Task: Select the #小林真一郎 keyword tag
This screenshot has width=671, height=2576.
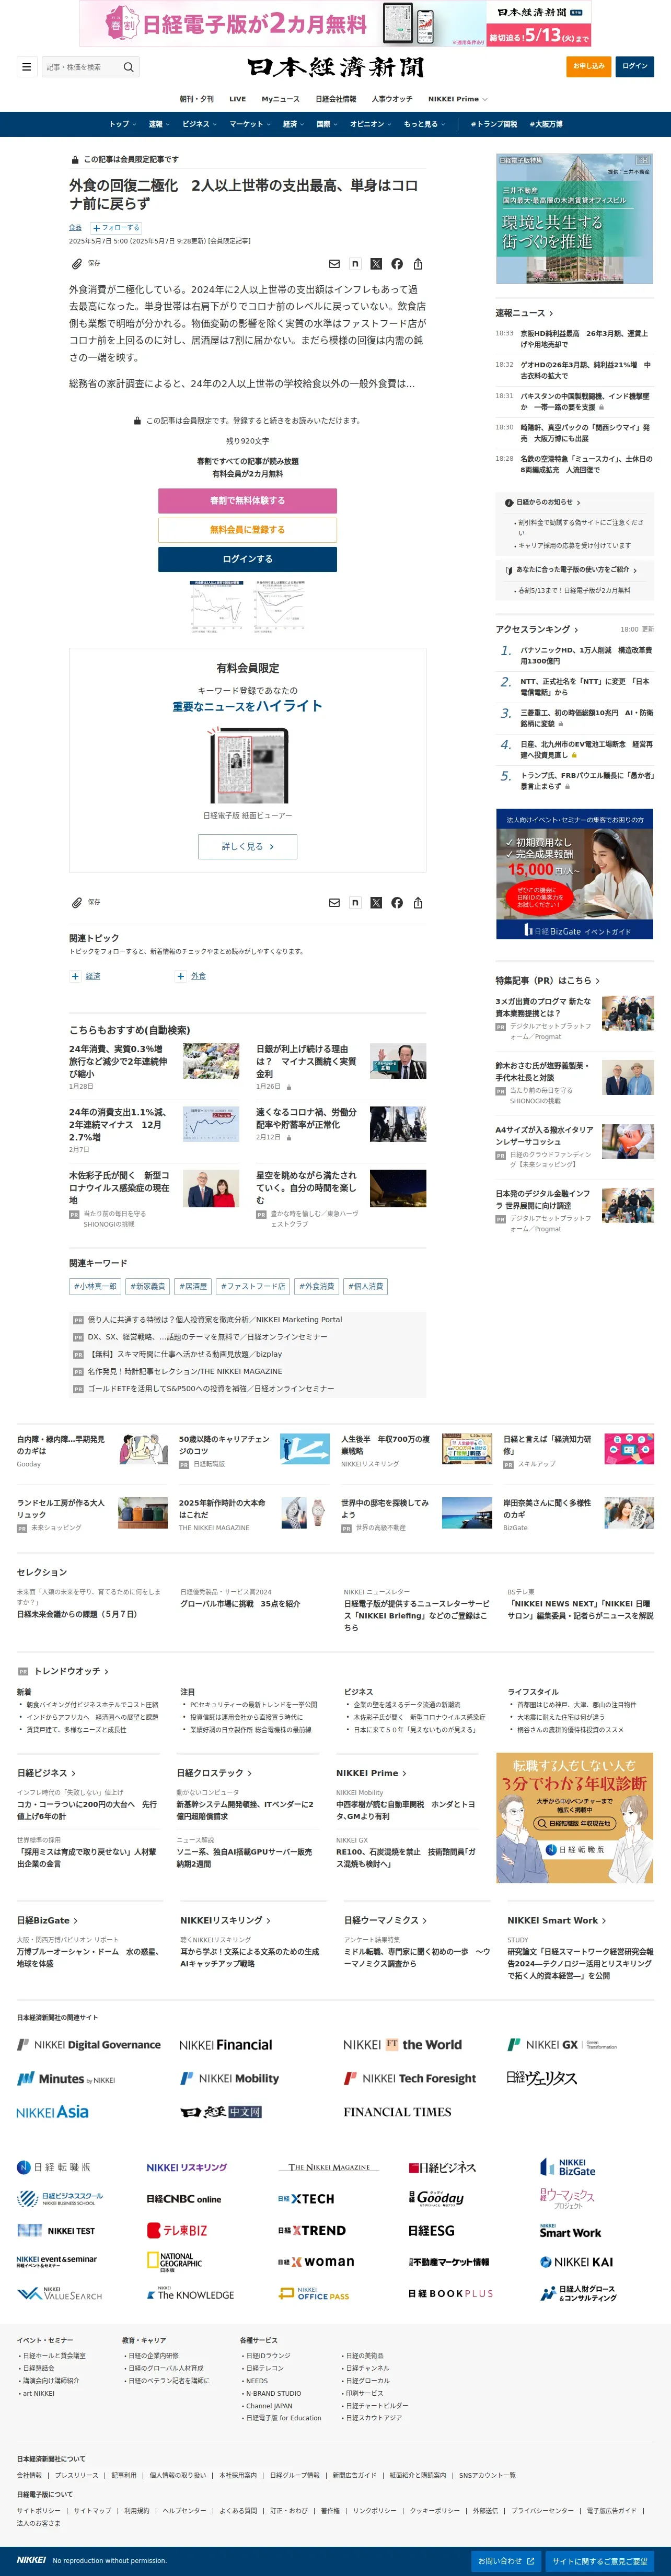Action: tap(95, 1286)
